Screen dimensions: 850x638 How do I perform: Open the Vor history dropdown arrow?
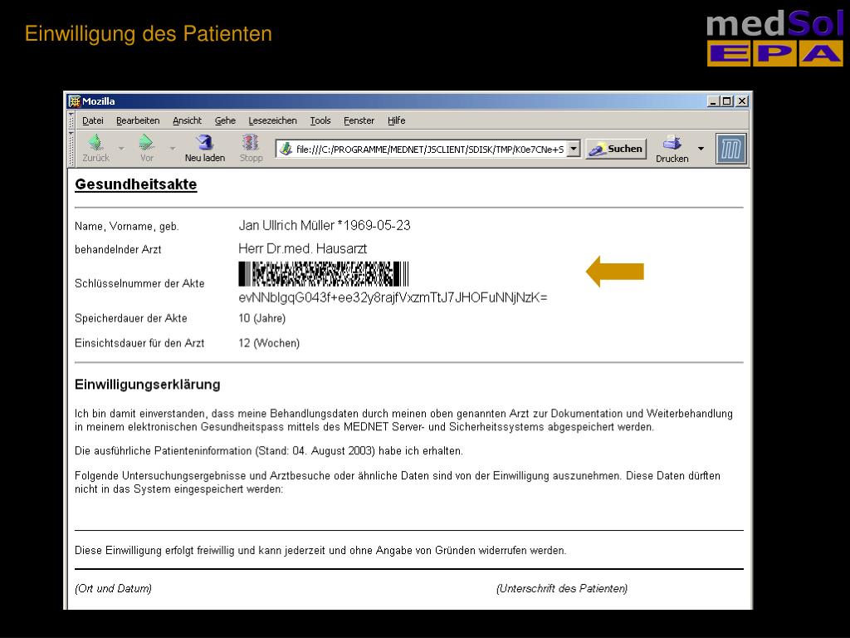[173, 148]
